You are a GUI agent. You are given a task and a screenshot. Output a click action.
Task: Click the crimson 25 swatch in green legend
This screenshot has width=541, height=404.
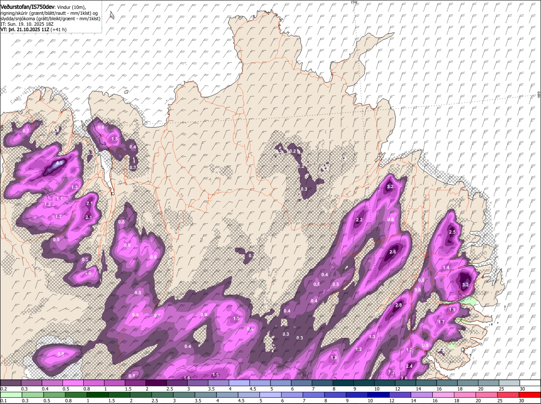point(508,395)
